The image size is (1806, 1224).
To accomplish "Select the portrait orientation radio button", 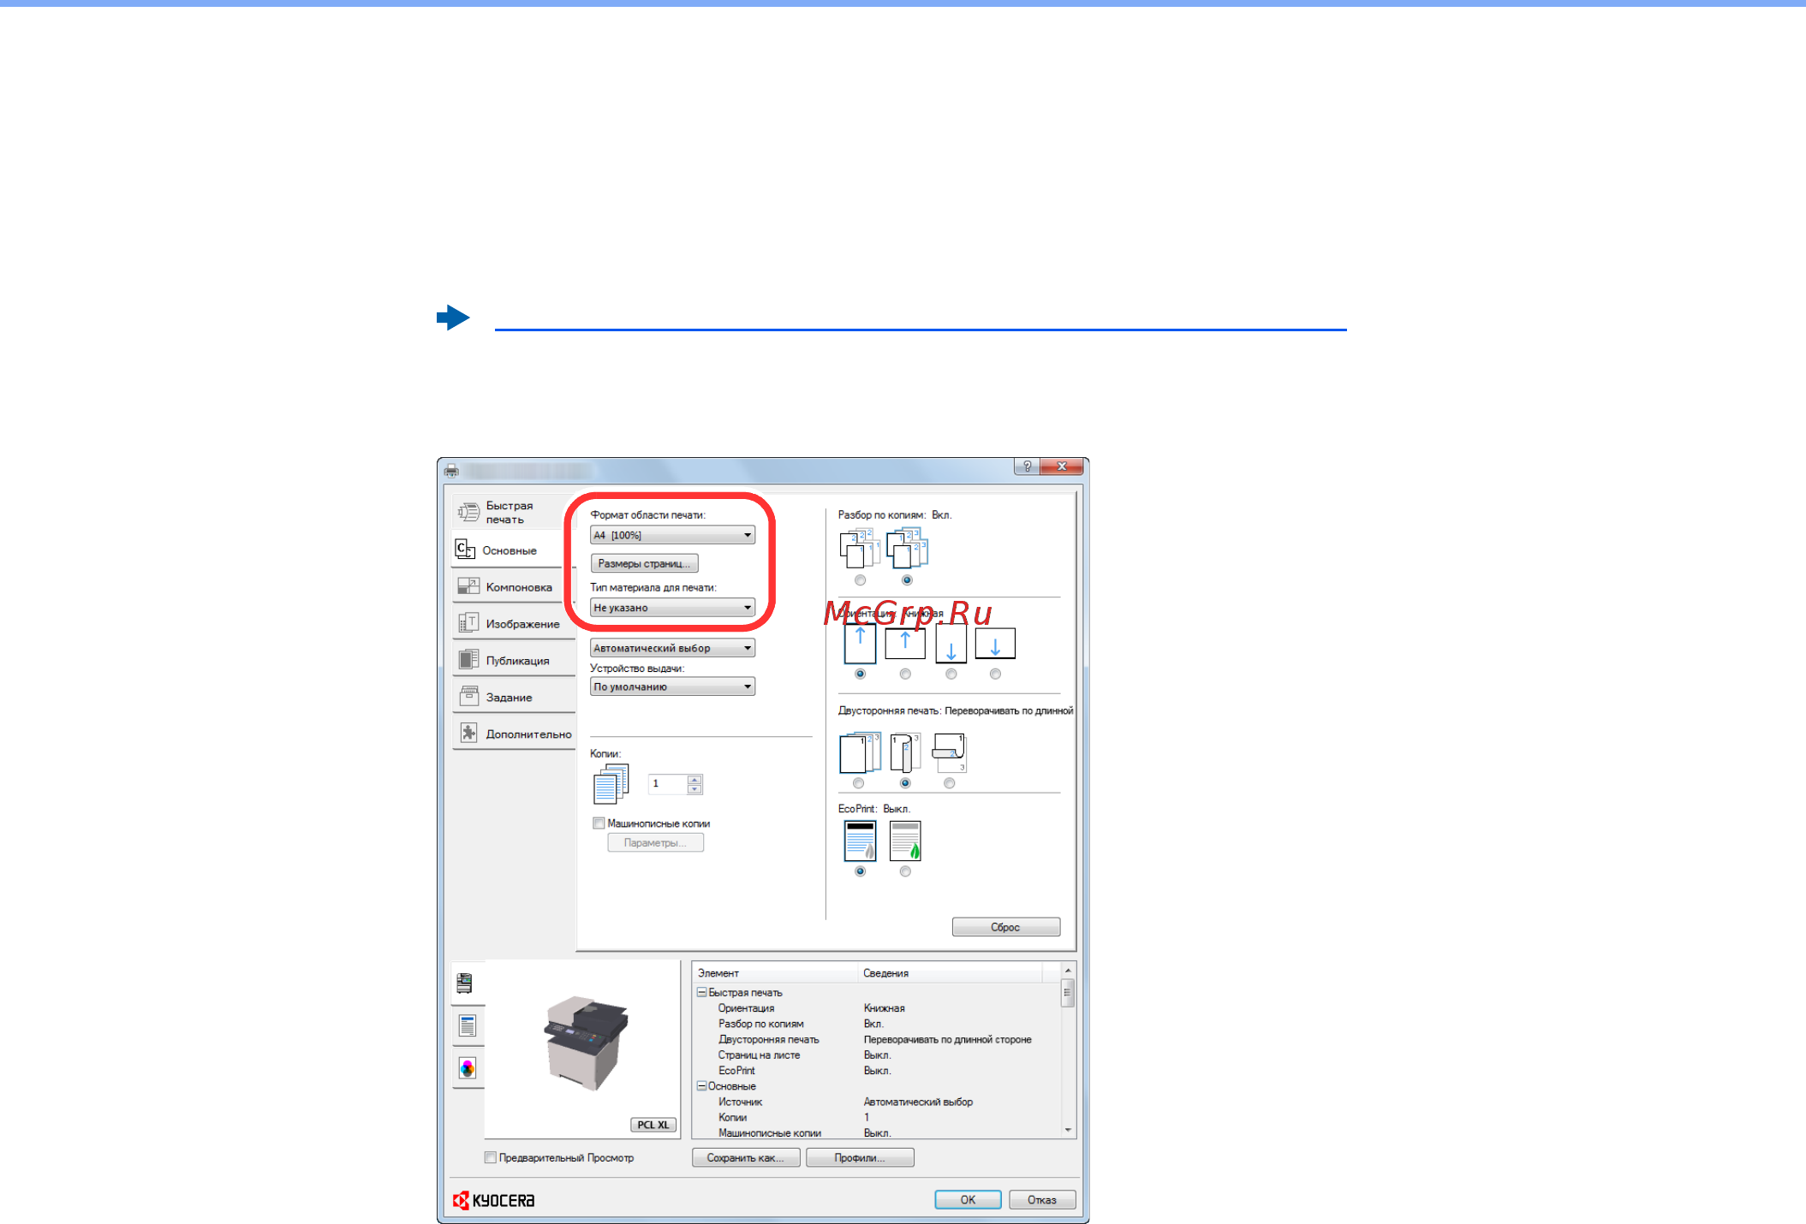I will point(860,674).
